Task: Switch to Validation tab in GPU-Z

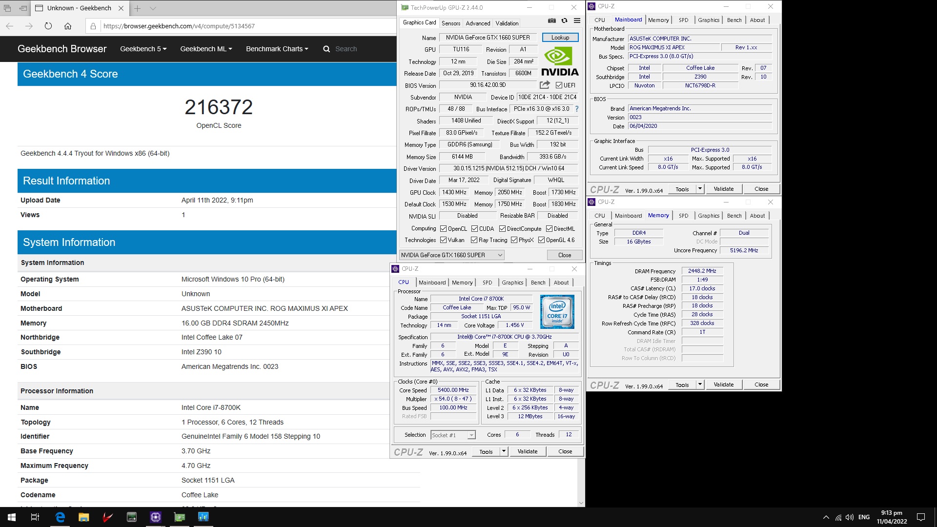Action: click(507, 23)
